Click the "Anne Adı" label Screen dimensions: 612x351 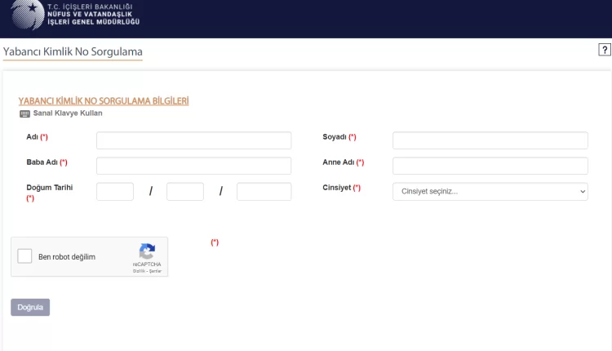point(339,162)
